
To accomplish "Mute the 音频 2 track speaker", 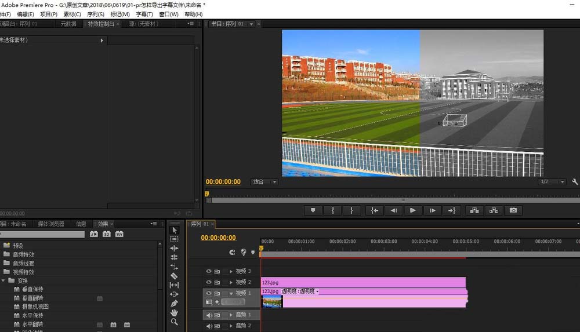I will pyautogui.click(x=209, y=326).
